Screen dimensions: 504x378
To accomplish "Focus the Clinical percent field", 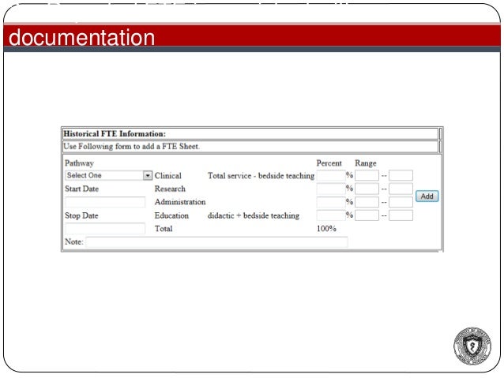I will [x=330, y=176].
